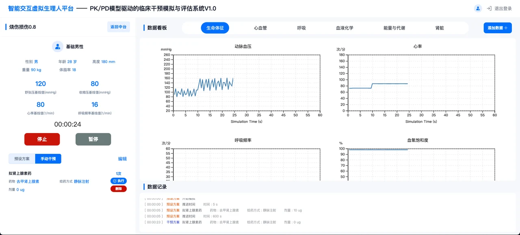The height and width of the screenshot is (235, 520).
Task: Pause the simulation with 暂停 button
Action: pyautogui.click(x=93, y=139)
